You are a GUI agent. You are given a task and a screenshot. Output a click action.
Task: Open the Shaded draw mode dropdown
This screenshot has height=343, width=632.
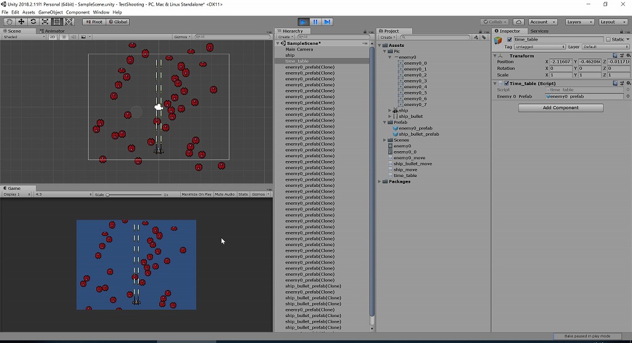(23, 36)
